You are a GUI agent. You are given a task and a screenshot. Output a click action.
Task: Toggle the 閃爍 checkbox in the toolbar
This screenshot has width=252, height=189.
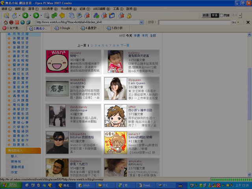221,15
